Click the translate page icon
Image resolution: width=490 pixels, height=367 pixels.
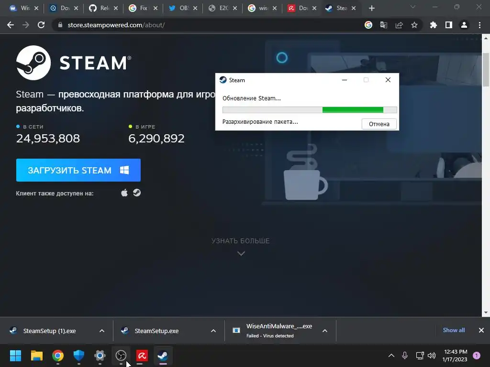383,25
